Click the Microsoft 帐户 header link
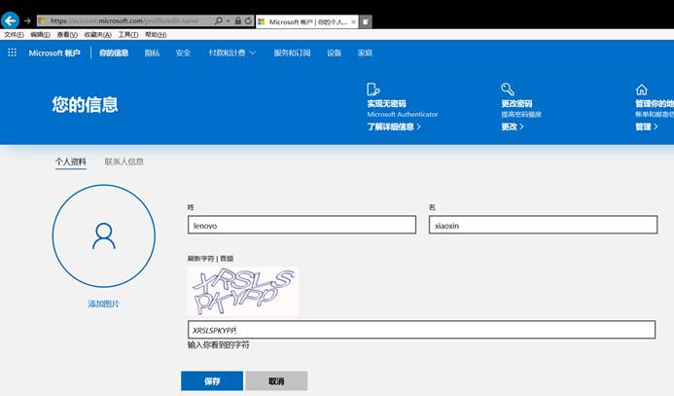The height and width of the screenshot is (396, 674). tap(54, 53)
